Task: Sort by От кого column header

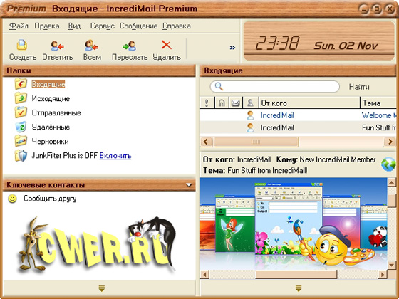Action: coord(309,103)
